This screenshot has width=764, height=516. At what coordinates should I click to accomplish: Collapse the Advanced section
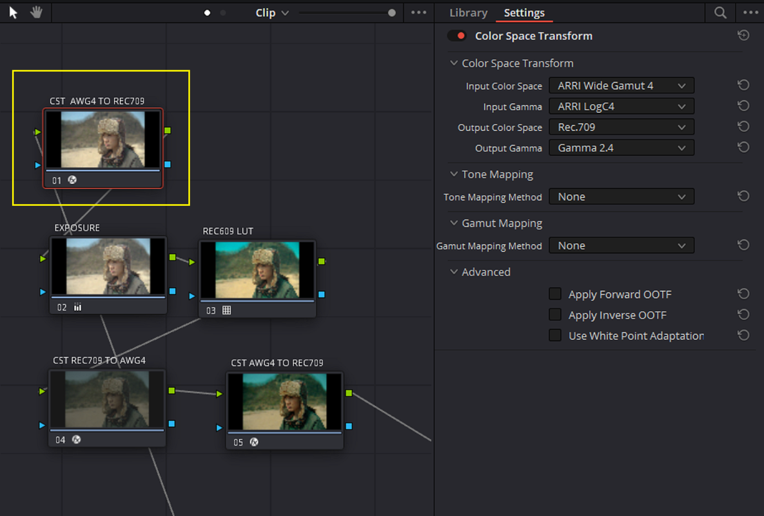click(x=454, y=272)
